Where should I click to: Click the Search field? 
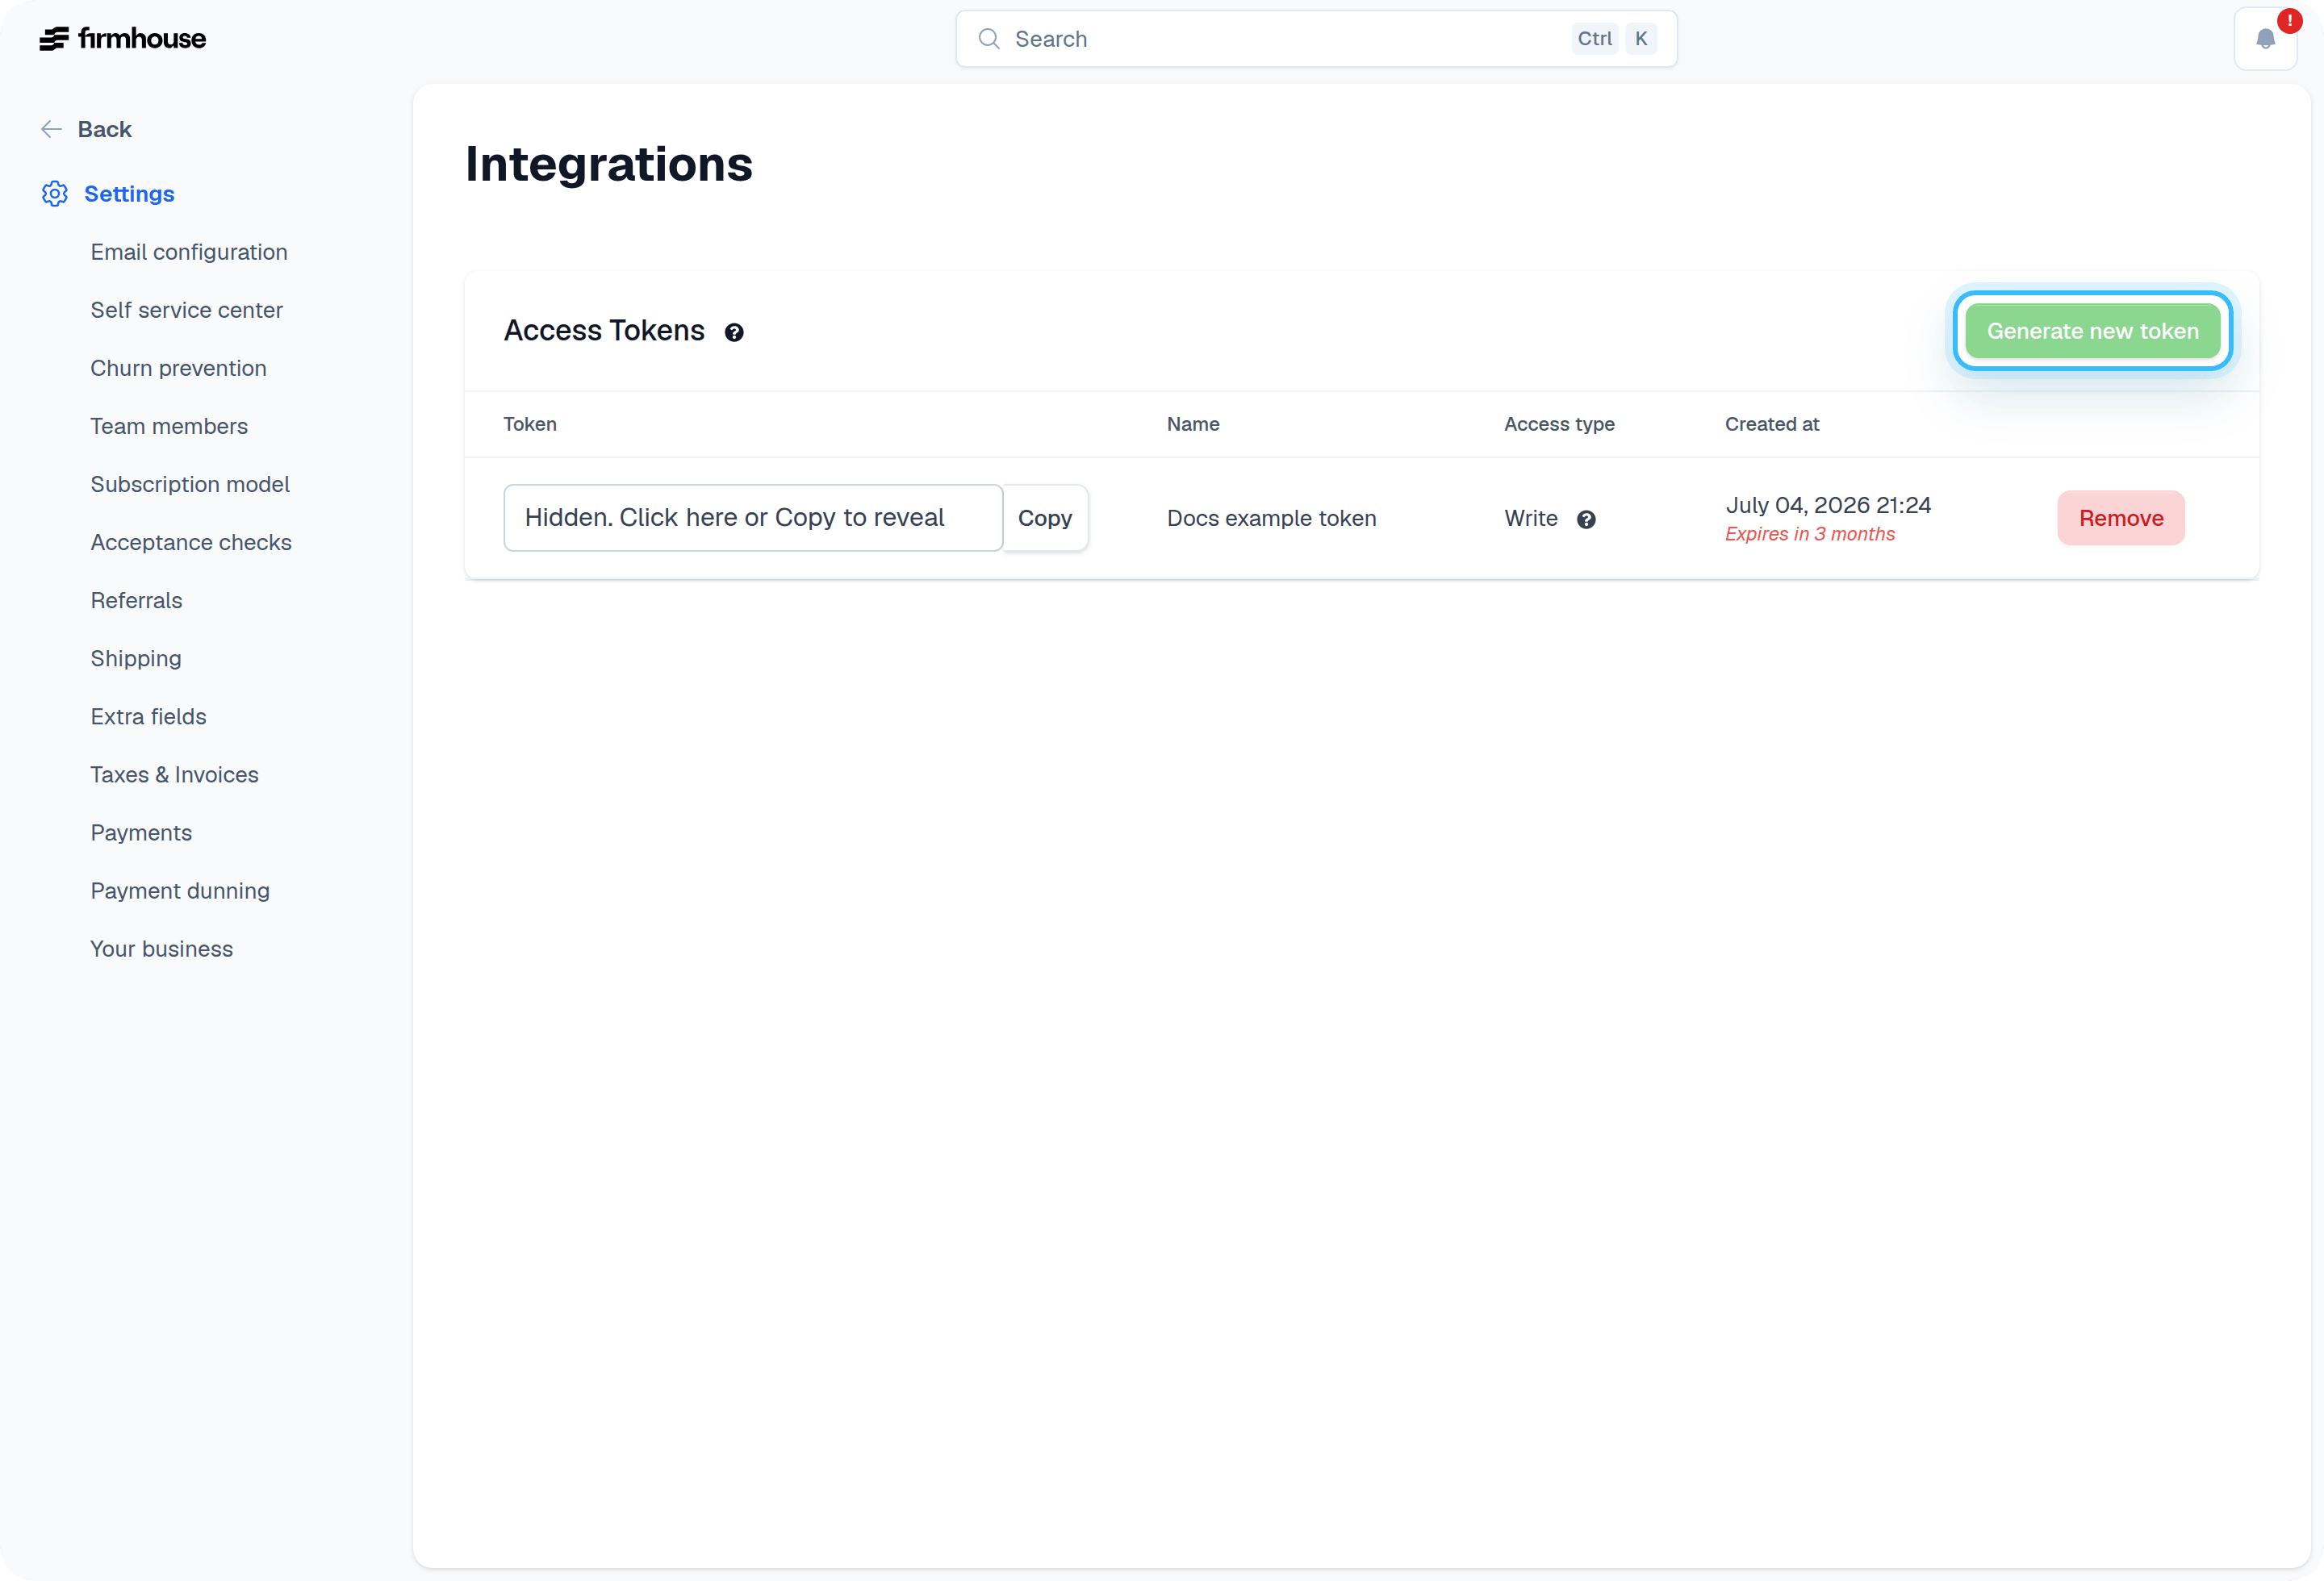coord(1316,39)
